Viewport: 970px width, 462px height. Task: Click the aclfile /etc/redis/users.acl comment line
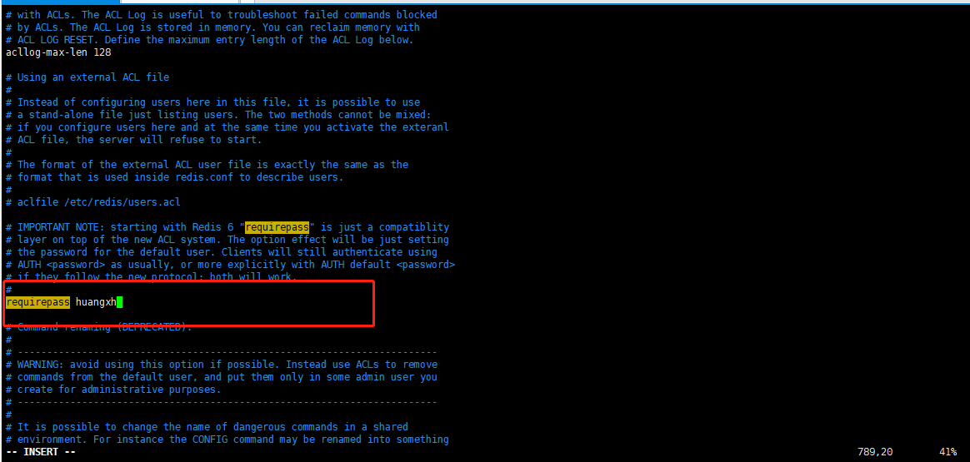92,202
